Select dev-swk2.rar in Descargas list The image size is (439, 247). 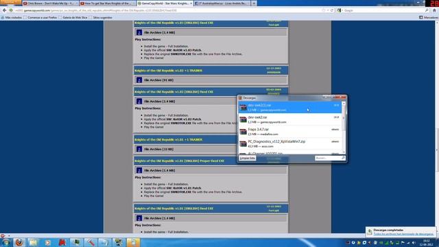(289, 119)
